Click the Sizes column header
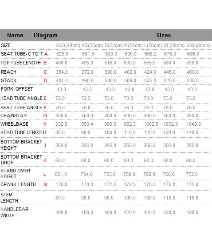 (x=164, y=35)
